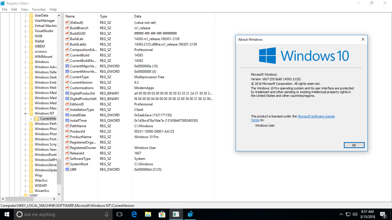Select the ODBC key in tree
This screenshot has height=220, width=392.
click(34, 196)
